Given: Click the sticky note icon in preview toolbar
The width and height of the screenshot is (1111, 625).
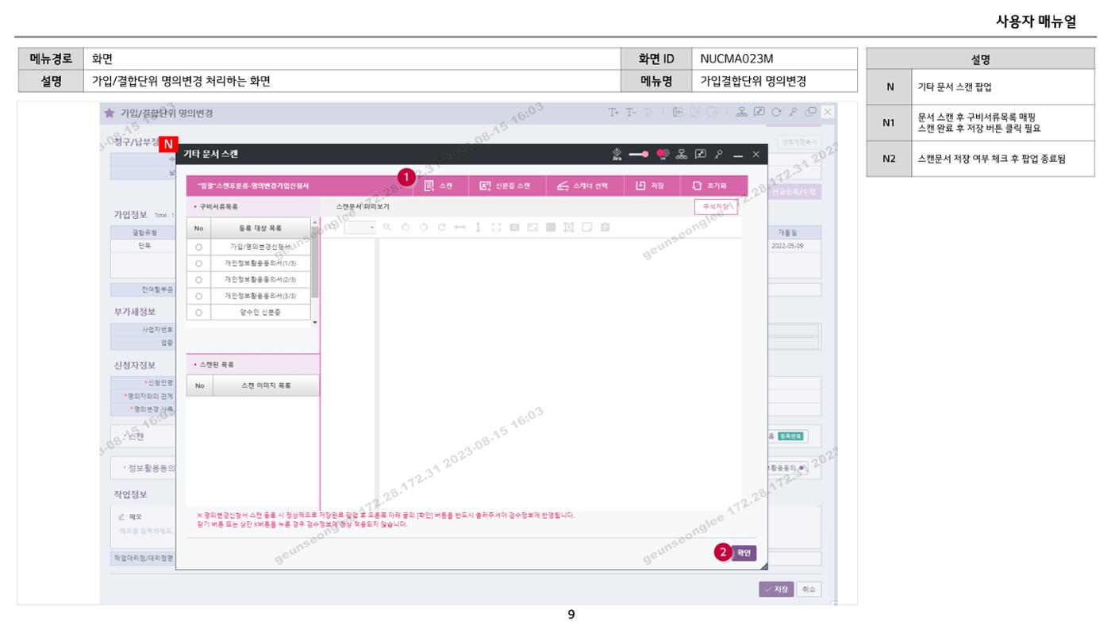Looking at the screenshot, I should pos(587,227).
